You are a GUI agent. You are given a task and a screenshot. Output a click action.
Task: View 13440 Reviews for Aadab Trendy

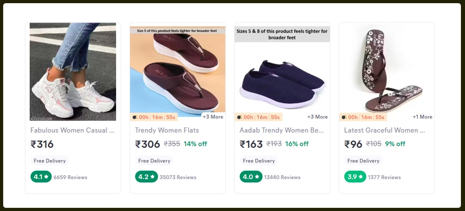(x=282, y=177)
